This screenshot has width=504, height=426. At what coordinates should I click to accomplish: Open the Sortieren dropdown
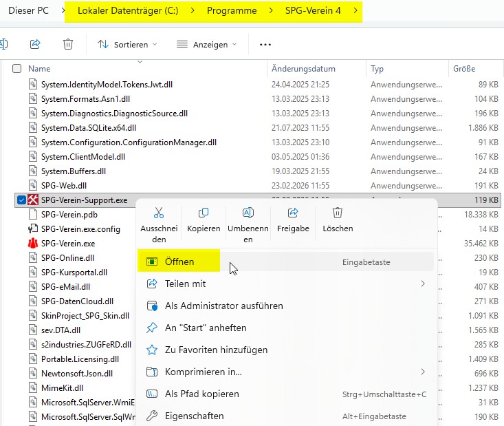(127, 44)
